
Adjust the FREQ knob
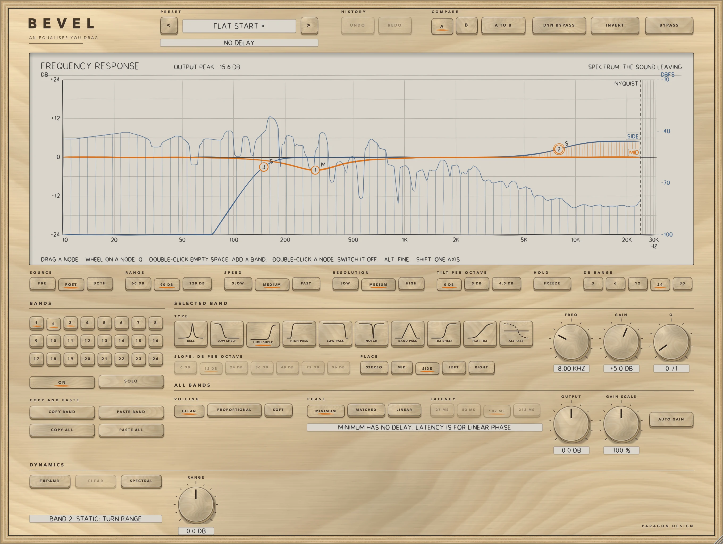point(571,342)
